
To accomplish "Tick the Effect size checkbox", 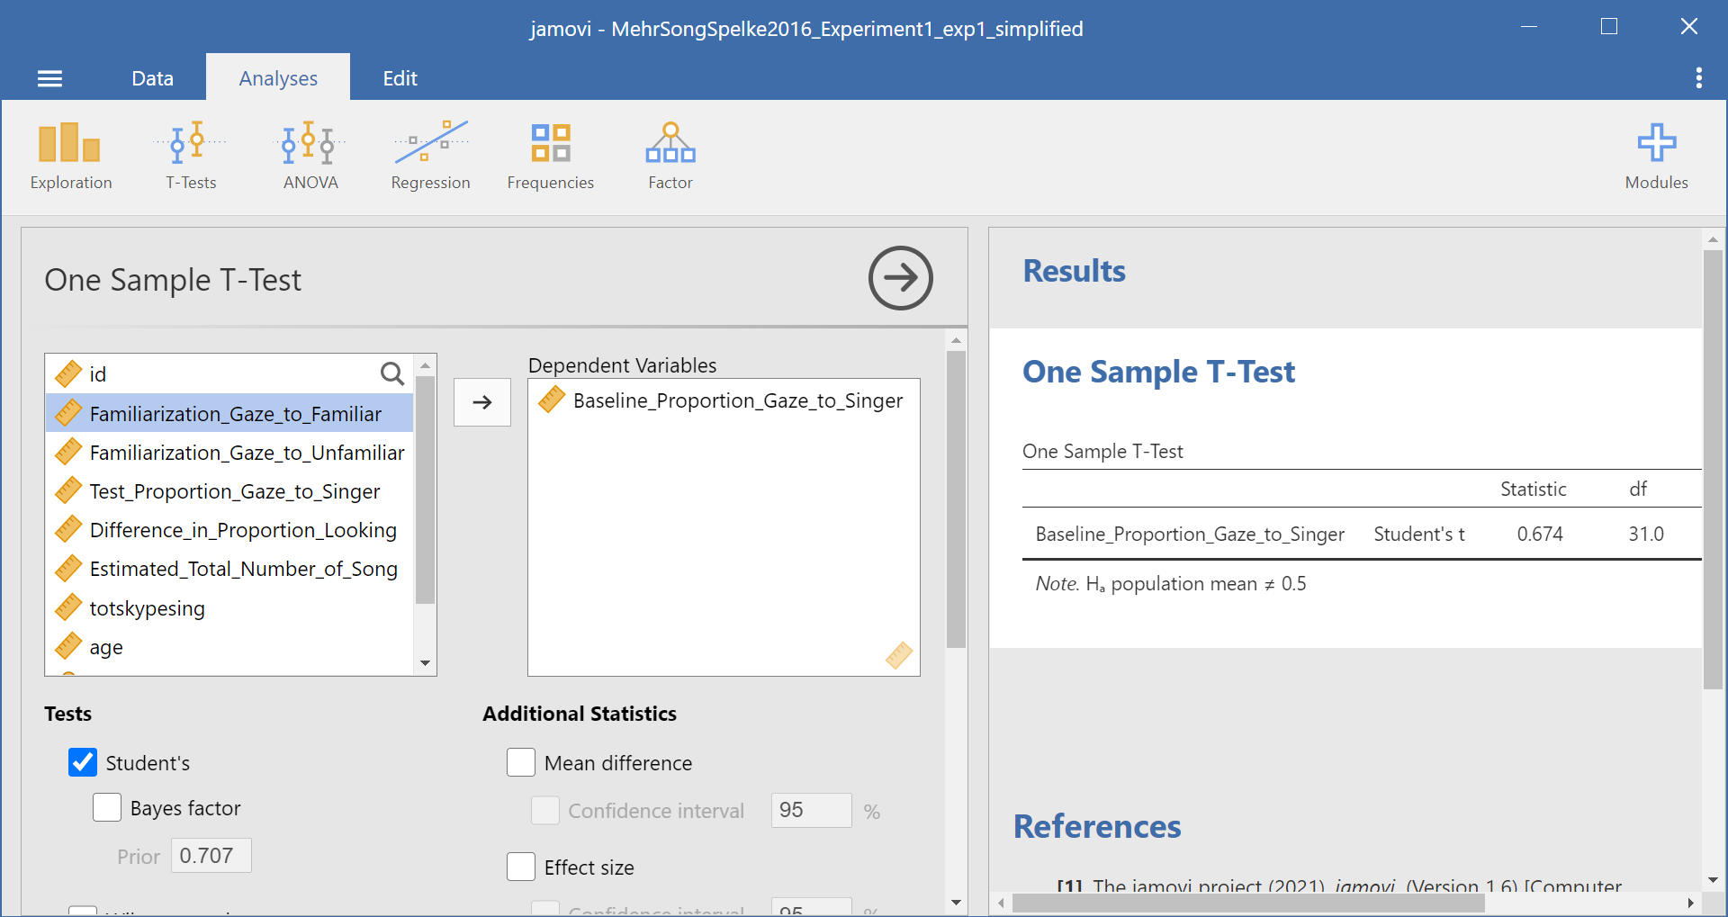I will click(521, 867).
